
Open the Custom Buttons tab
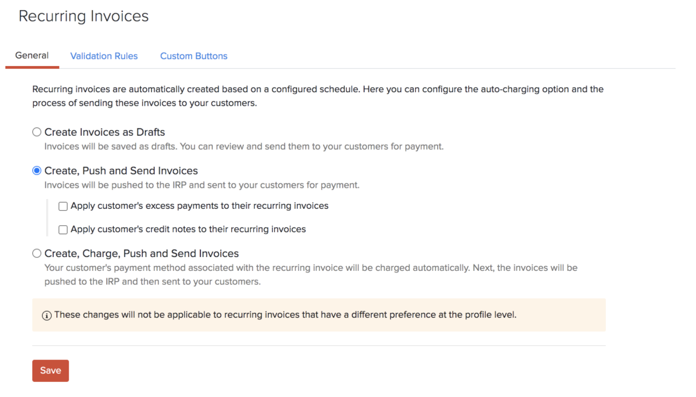[193, 56]
